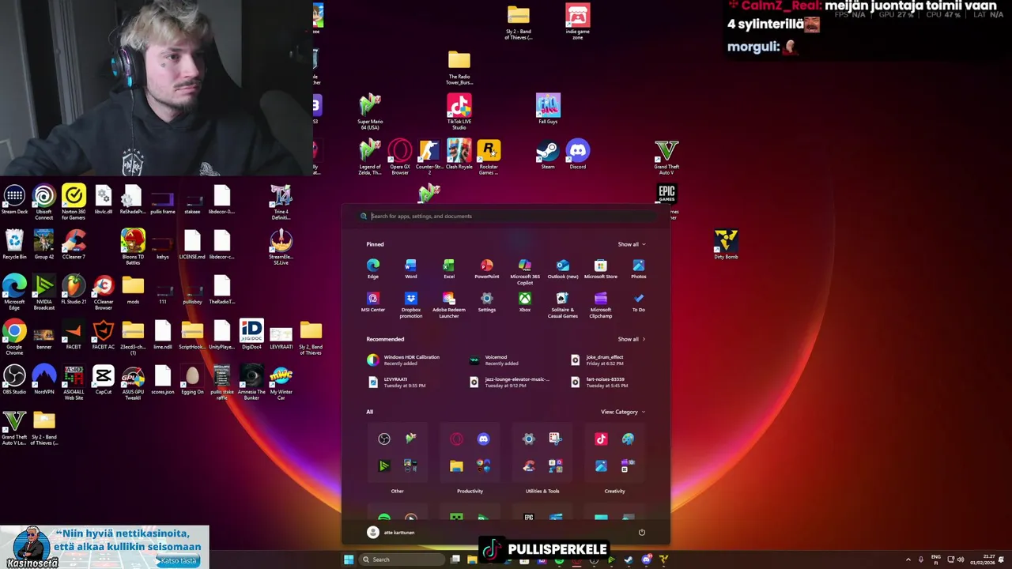This screenshot has width=1012, height=569.
Task: Select the FACEIT AC desktop shortcut
Action: click(104, 334)
